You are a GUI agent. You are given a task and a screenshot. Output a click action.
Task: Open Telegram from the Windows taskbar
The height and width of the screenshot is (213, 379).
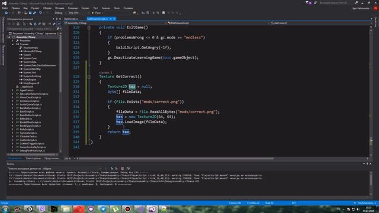(x=103, y=209)
